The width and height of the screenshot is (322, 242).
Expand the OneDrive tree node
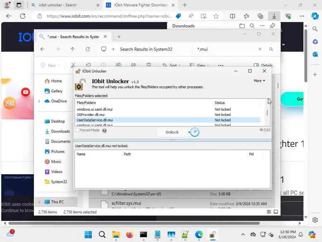point(39,101)
